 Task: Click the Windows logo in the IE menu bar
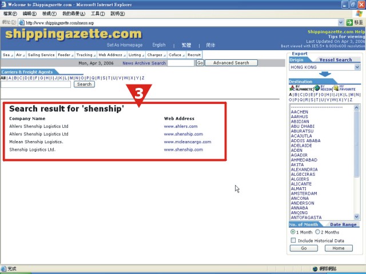(x=359, y=14)
